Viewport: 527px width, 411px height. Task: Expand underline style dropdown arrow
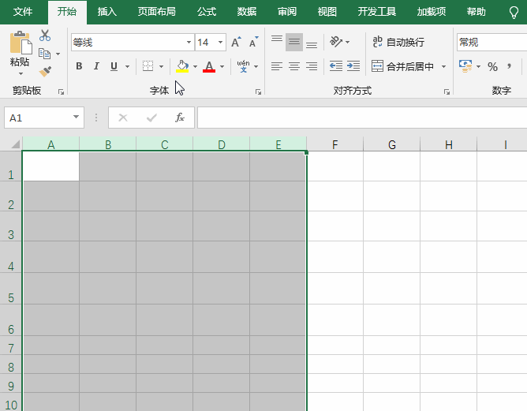[x=127, y=66]
